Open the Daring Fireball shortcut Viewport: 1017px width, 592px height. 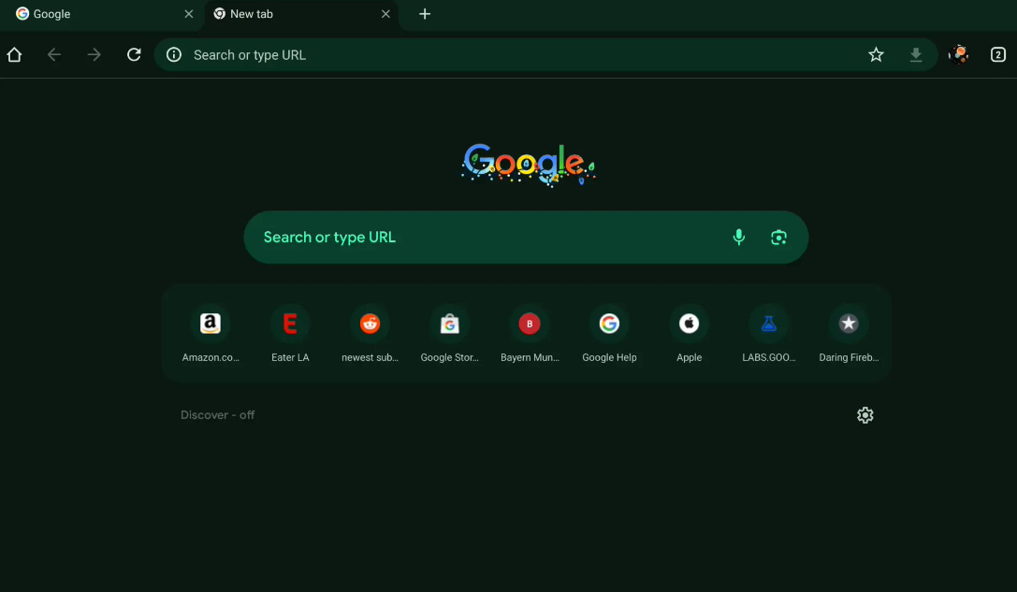pos(849,333)
